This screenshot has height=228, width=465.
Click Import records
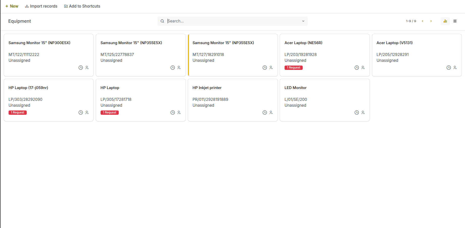pyautogui.click(x=41, y=6)
